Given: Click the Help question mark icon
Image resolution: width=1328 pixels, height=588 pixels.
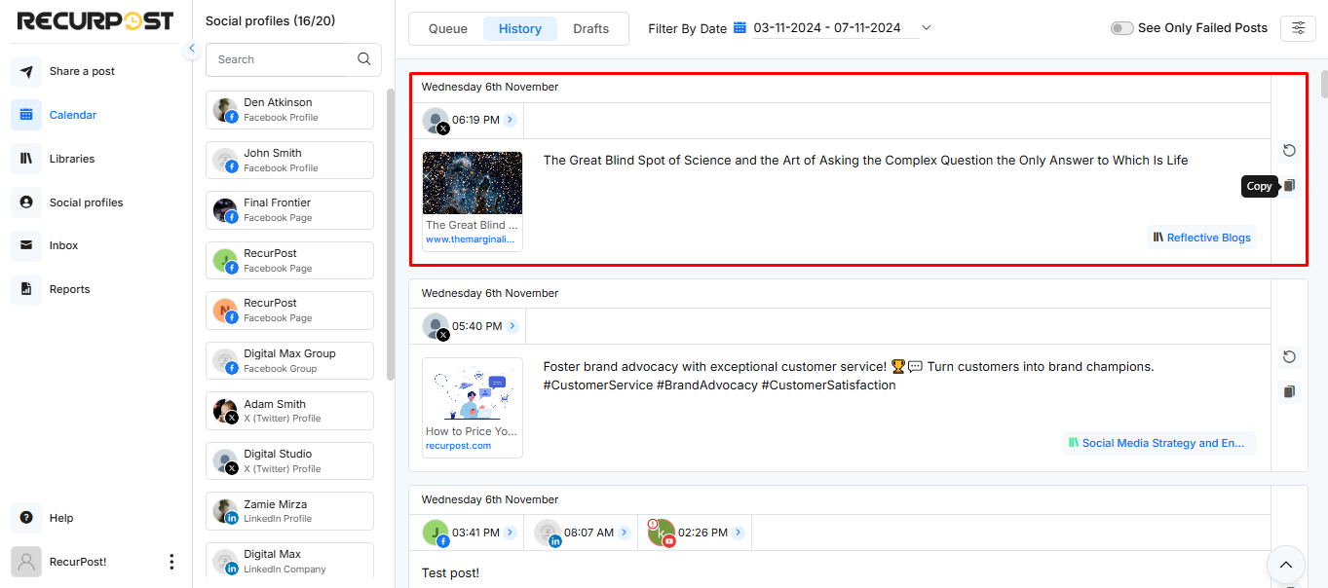Looking at the screenshot, I should (26, 518).
